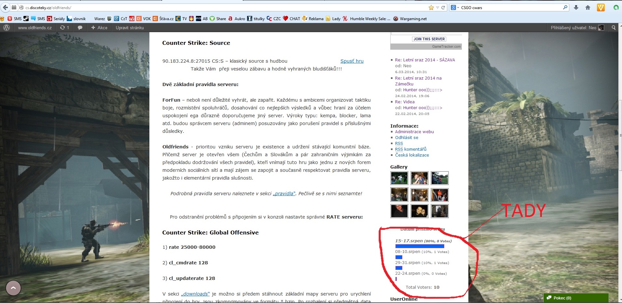Open the RSS komentářů link

[411, 149]
